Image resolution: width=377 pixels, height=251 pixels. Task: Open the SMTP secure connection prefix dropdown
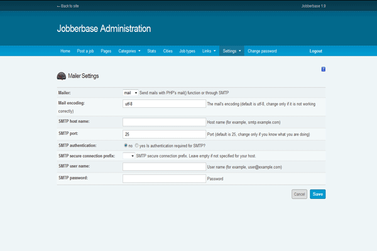click(129, 155)
